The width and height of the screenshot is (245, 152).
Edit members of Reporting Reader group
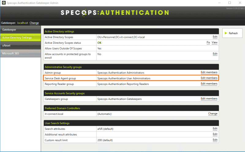[209, 84]
